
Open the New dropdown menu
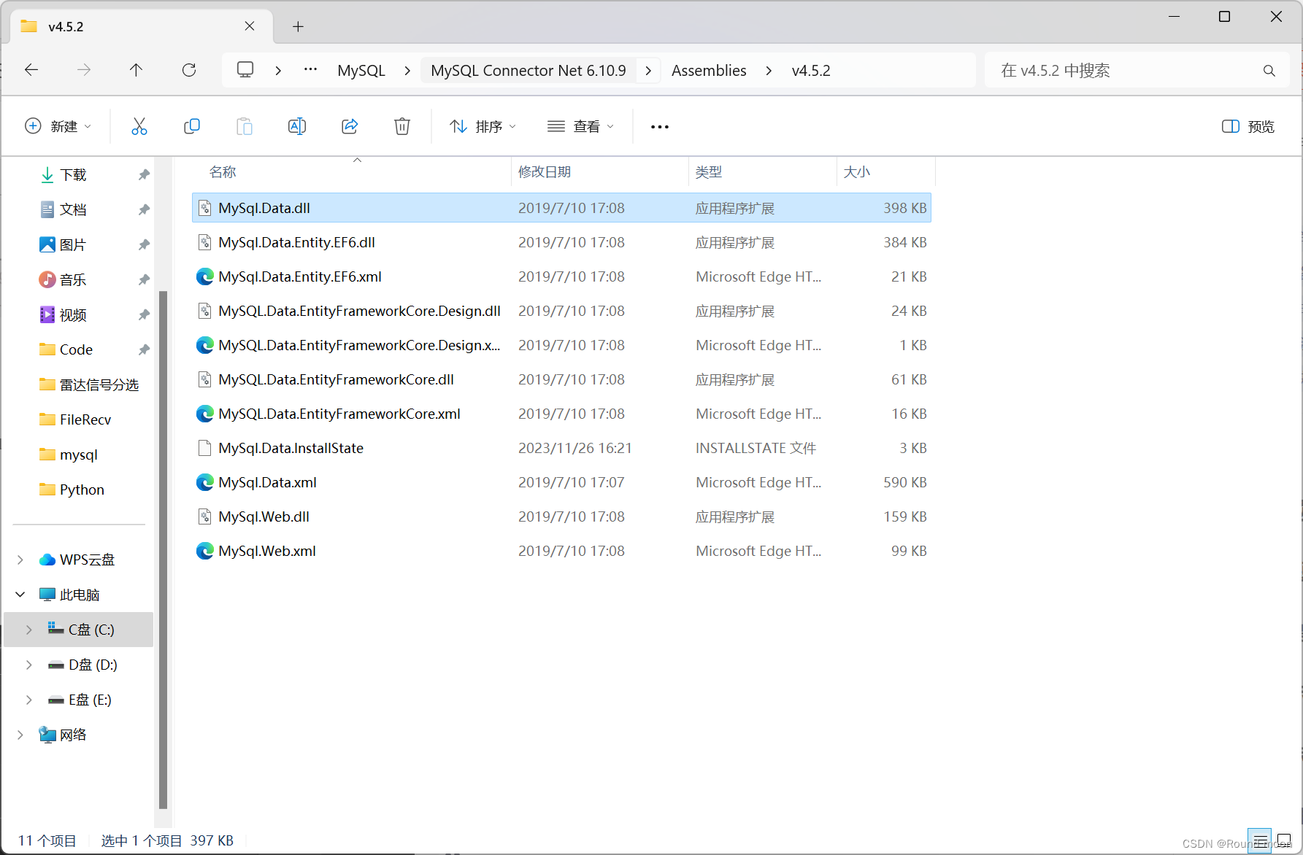(58, 126)
